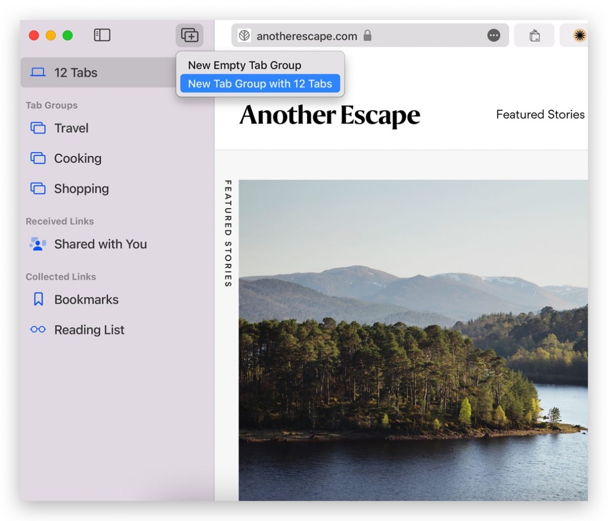The height and width of the screenshot is (521, 608).
Task: Click the Shared with You people icon
Action: pyautogui.click(x=38, y=244)
